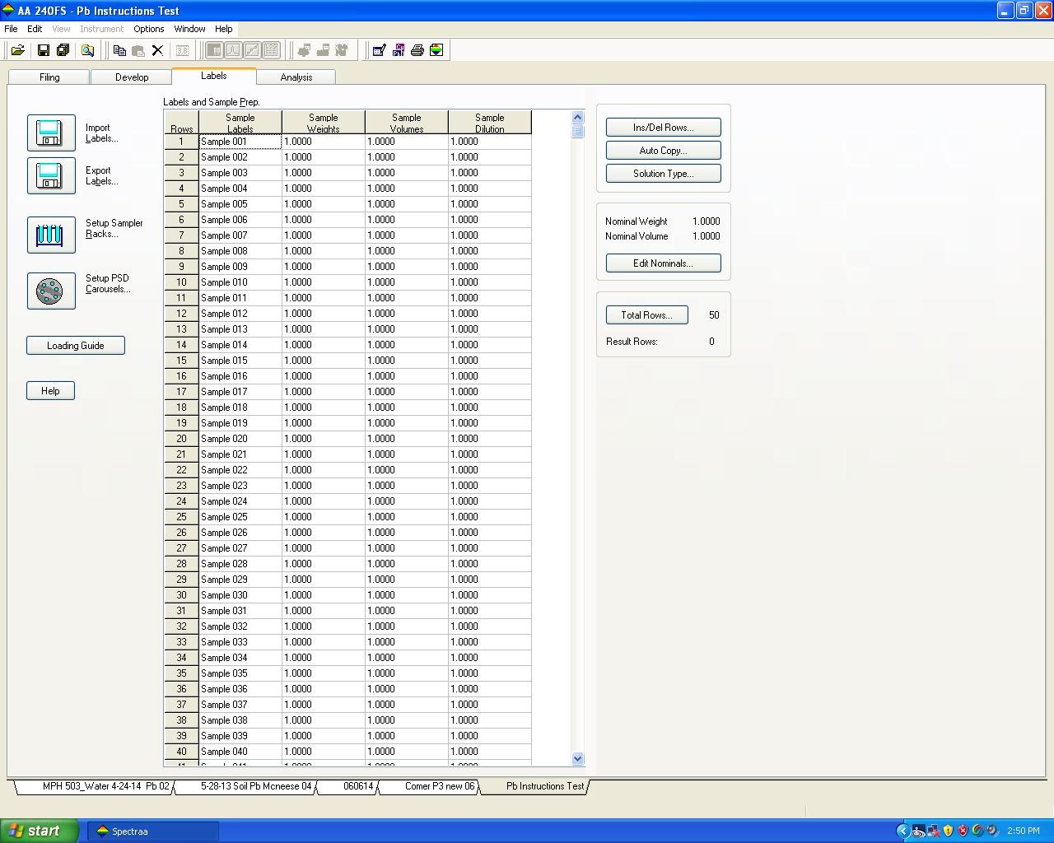Select the '5-28-13 Soil Pb Mcneese 04' worksheet tab
Screen dimensions: 1054x843
255,786
